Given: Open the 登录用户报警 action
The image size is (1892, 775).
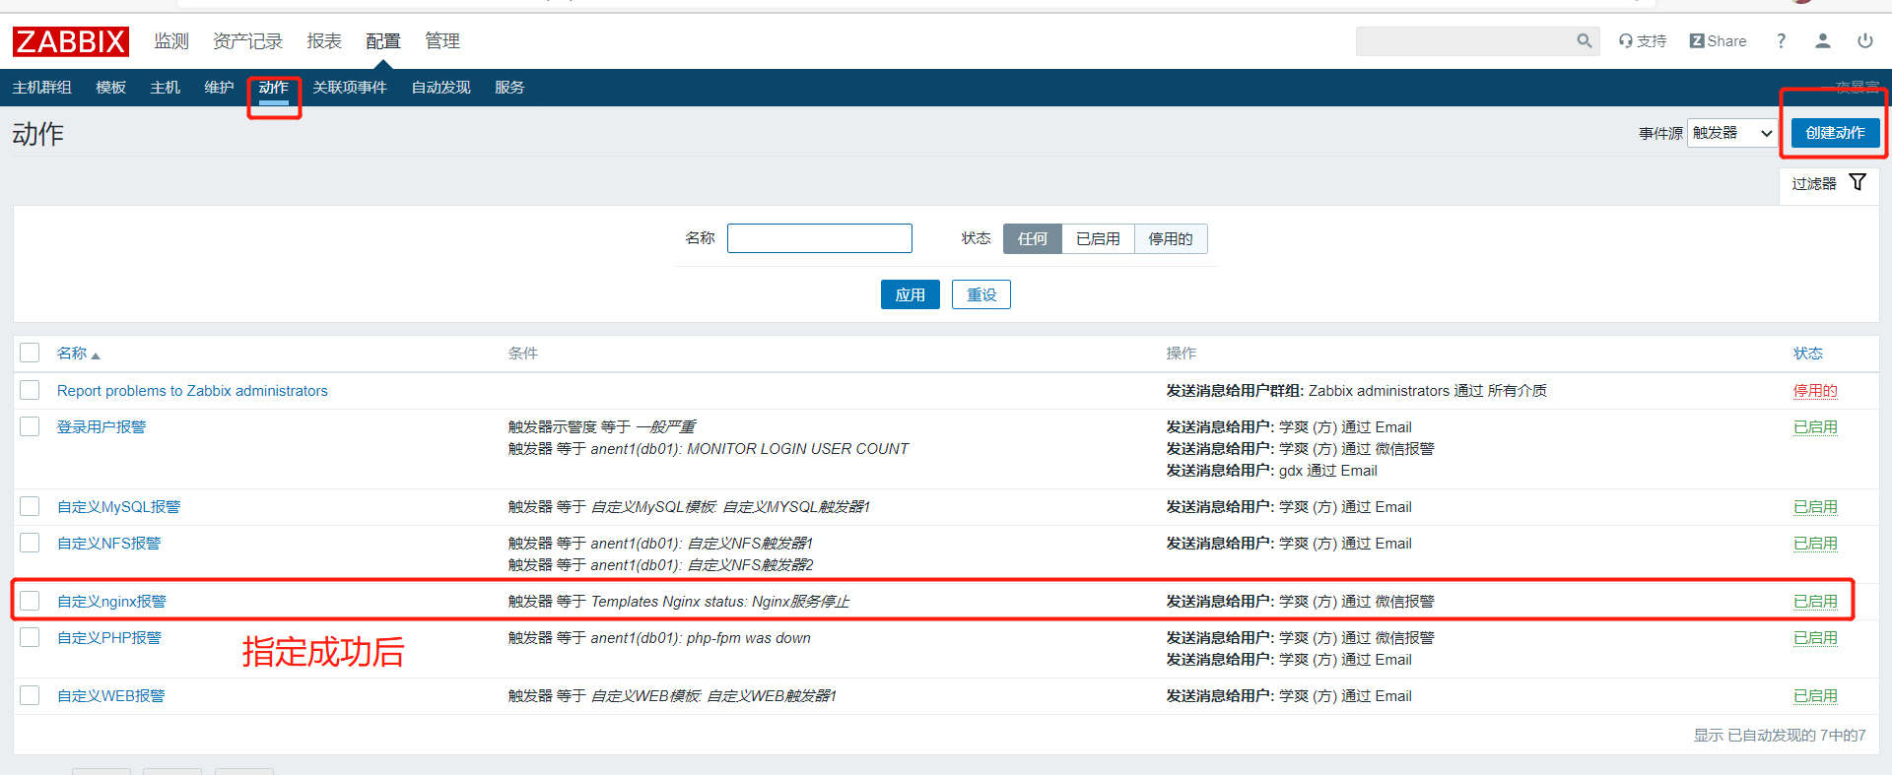Looking at the screenshot, I should click(x=101, y=427).
